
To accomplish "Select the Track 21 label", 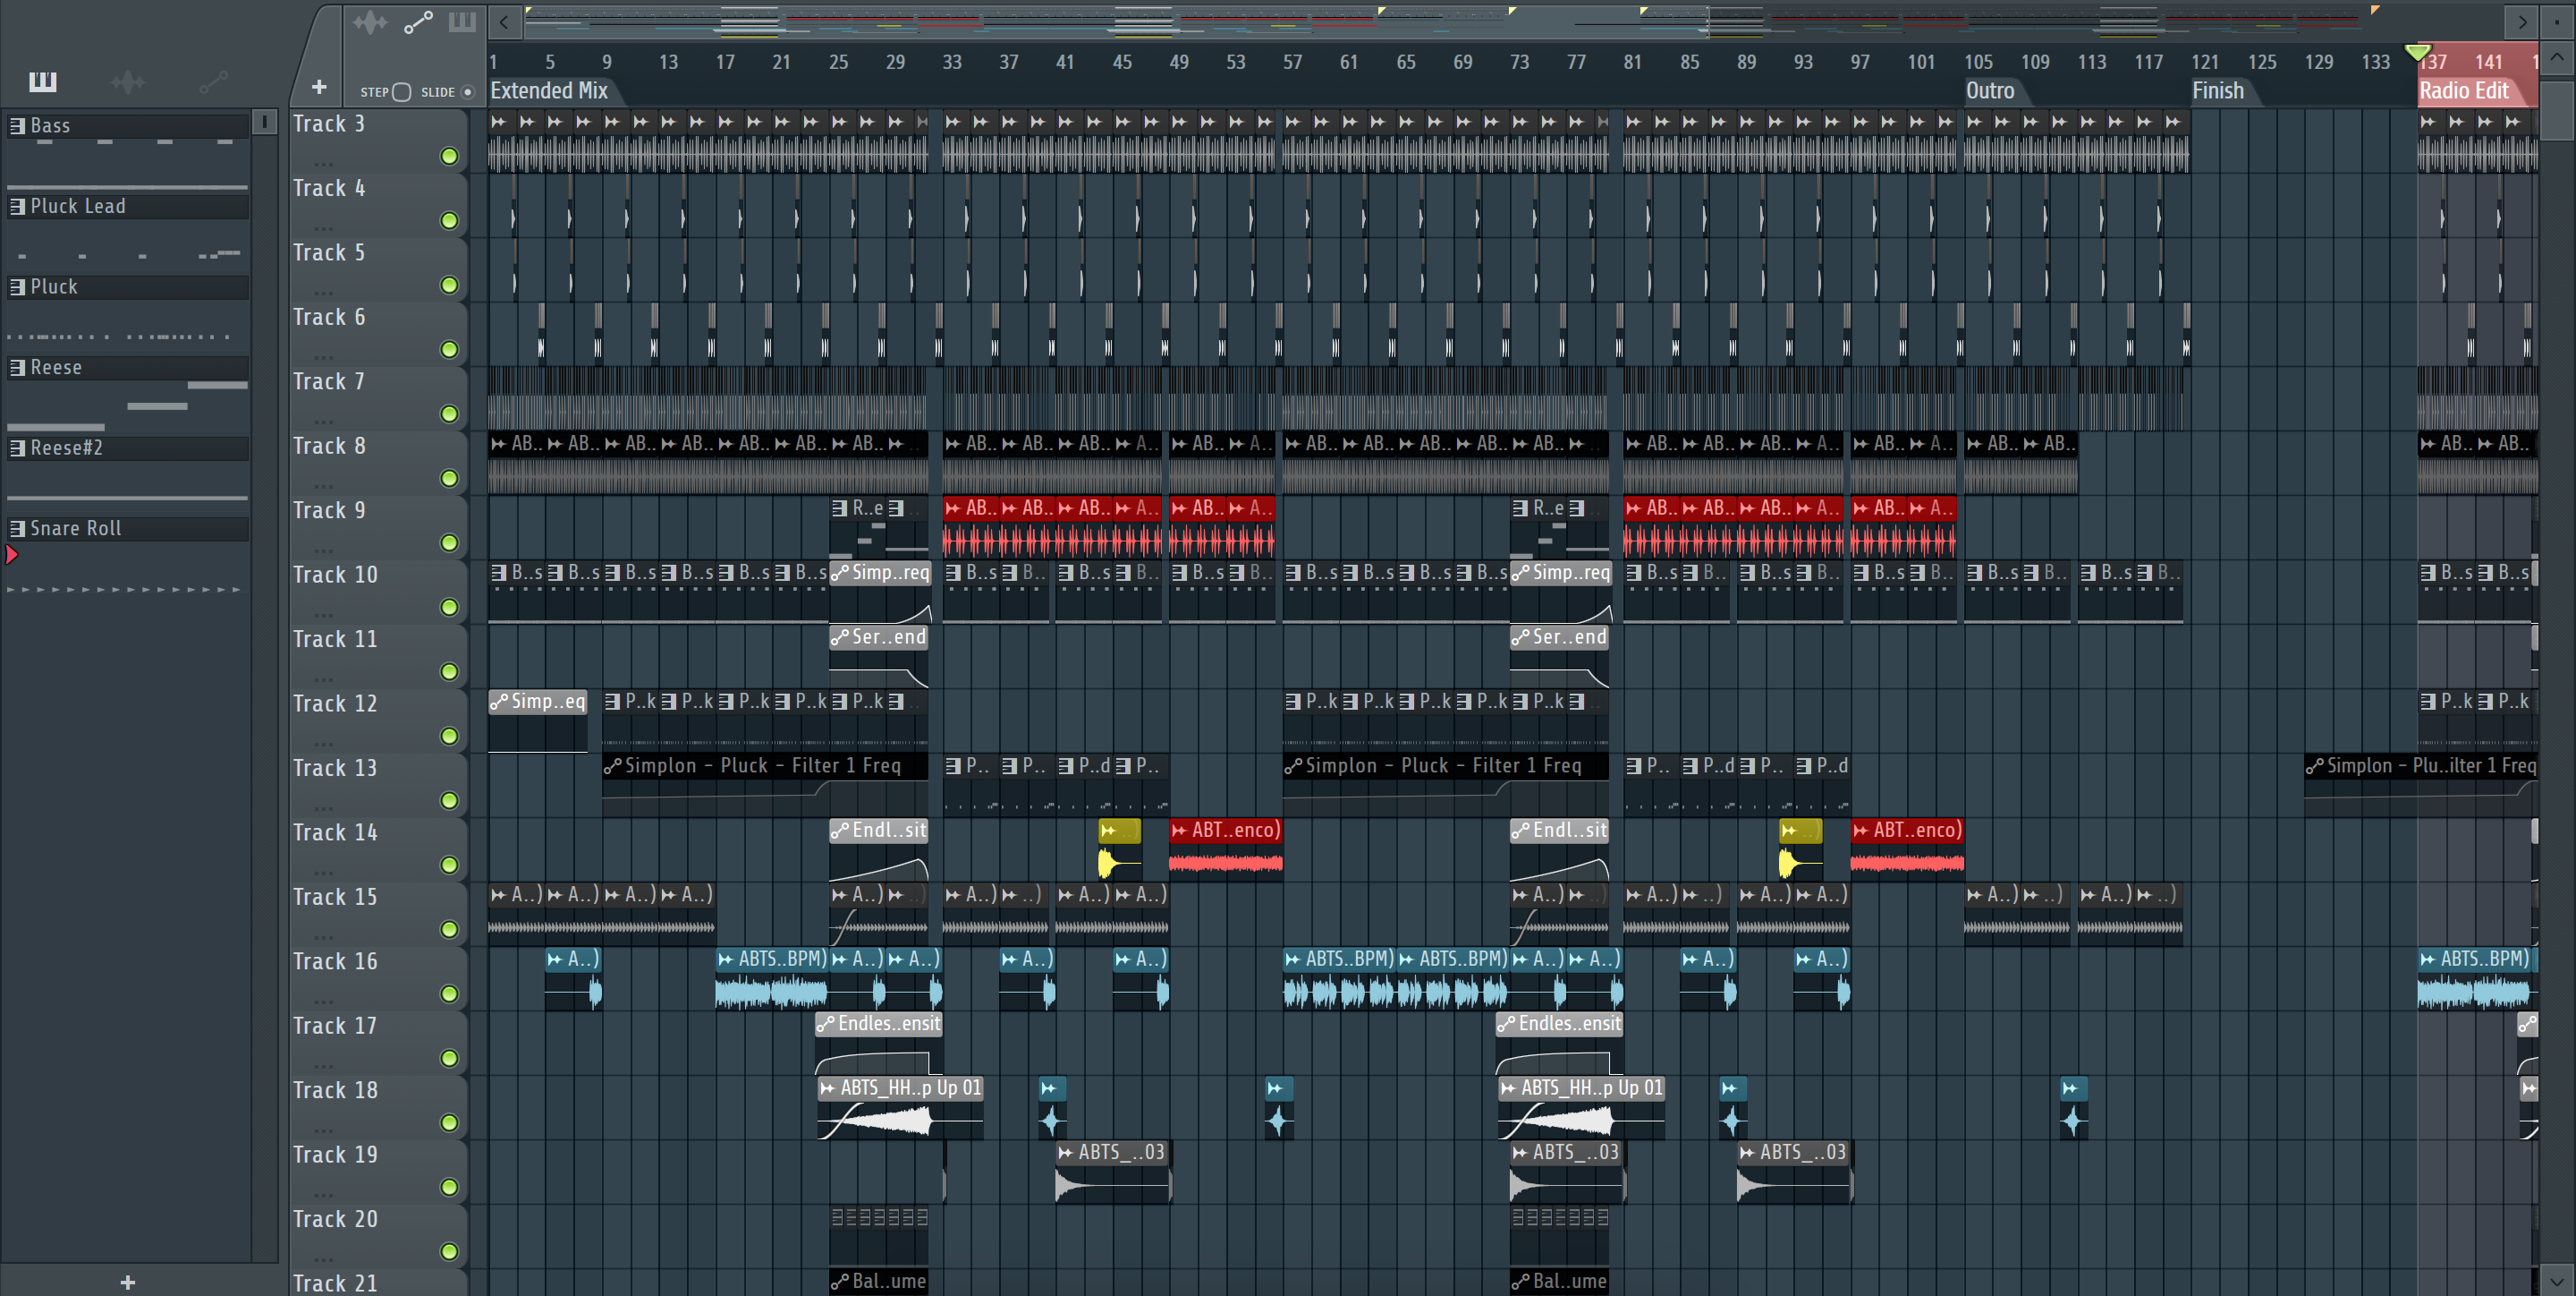I will click(335, 1283).
